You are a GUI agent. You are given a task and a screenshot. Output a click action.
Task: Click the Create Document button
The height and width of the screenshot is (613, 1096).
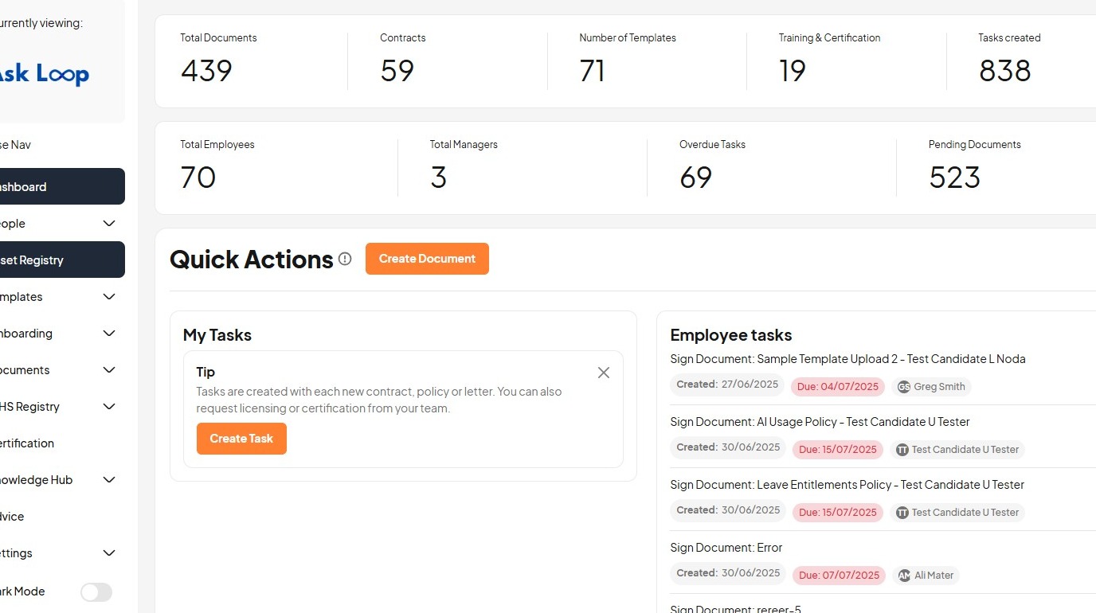coord(427,259)
